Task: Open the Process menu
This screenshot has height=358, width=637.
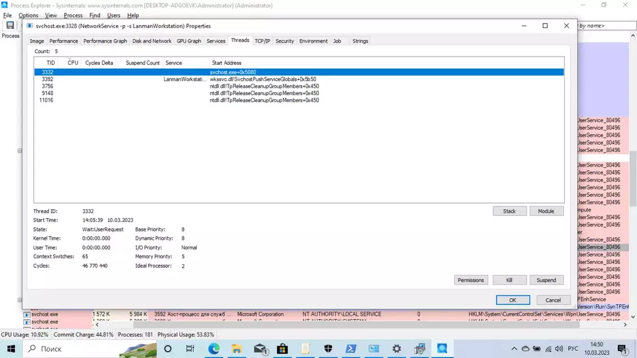Action: [x=73, y=16]
